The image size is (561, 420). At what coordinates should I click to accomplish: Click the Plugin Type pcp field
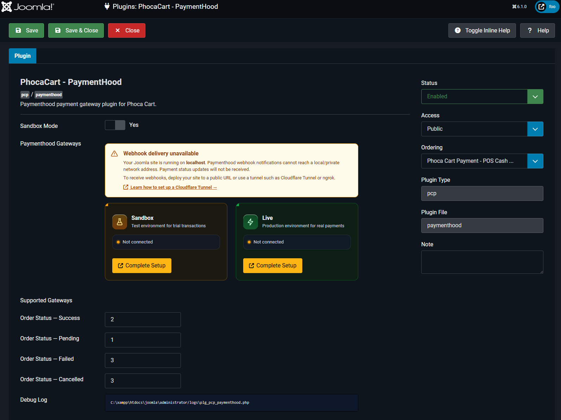[482, 193]
